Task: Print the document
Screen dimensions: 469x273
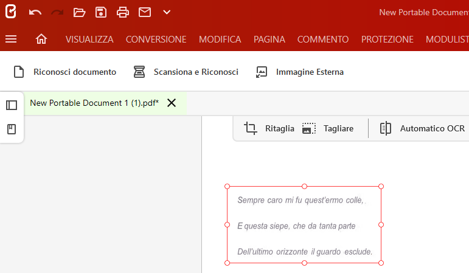Action: [123, 12]
